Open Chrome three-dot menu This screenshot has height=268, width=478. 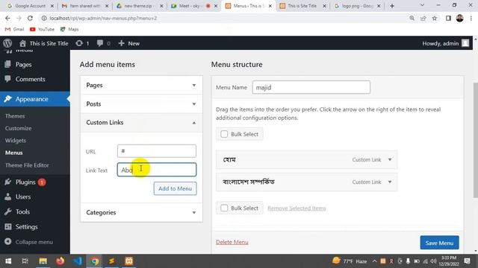pyautogui.click(x=471, y=18)
